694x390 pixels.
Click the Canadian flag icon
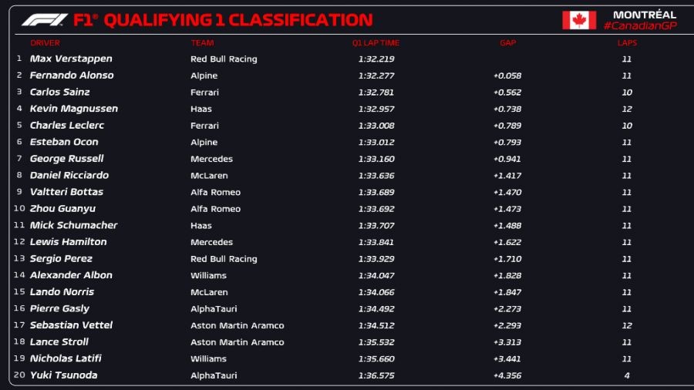[578, 20]
